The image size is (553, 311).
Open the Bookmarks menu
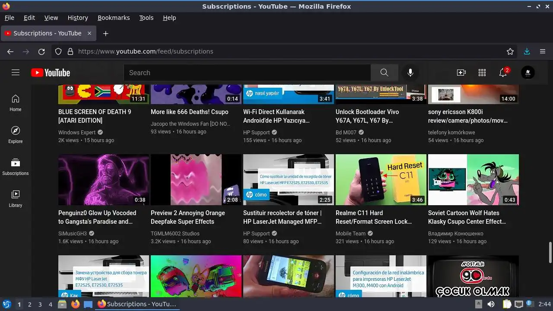pyautogui.click(x=114, y=18)
